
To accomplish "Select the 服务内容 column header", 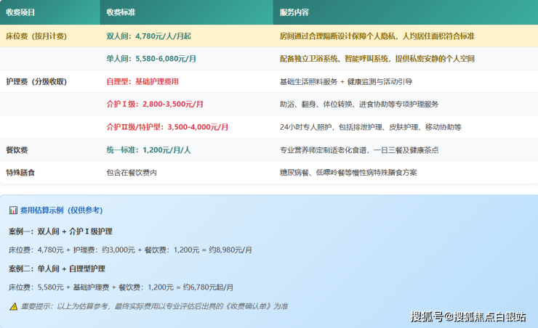I will coord(294,12).
